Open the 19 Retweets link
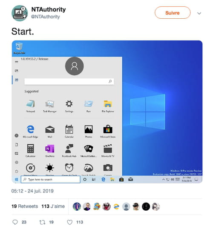This screenshot has height=229, width=213. pyautogui.click(x=25, y=206)
